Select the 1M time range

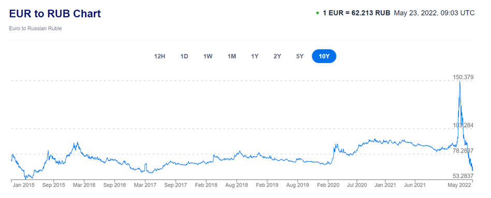[x=232, y=57]
